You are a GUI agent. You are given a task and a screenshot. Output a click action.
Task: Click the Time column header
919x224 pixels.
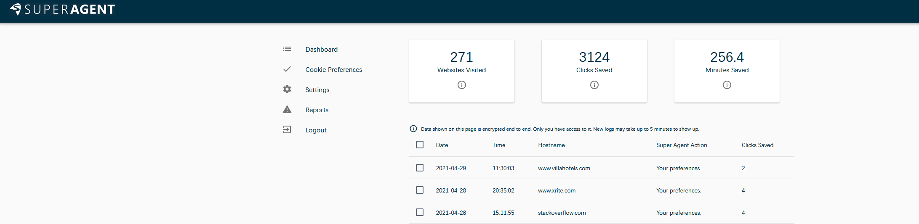pos(499,145)
